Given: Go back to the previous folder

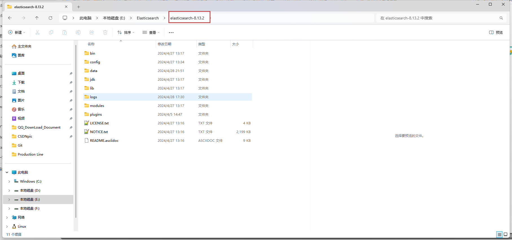Looking at the screenshot, I should [x=10, y=18].
